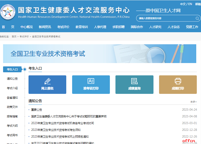The width and height of the screenshot is (201, 144).
Task: Select 考生入口 sidebar tab
Action: [12, 69]
